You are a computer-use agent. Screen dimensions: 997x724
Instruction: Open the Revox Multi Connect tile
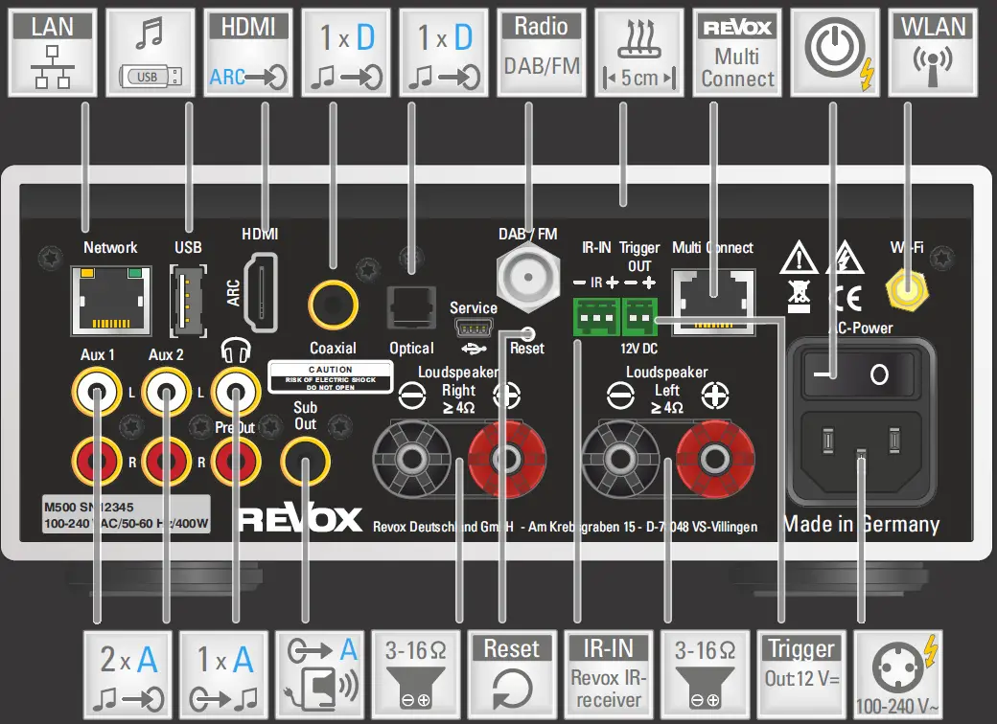click(737, 53)
